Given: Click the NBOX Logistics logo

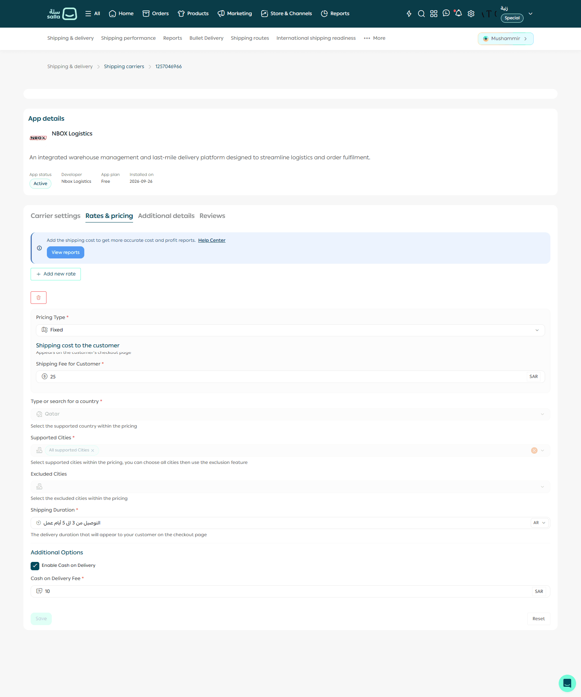Looking at the screenshot, I should coord(38,138).
